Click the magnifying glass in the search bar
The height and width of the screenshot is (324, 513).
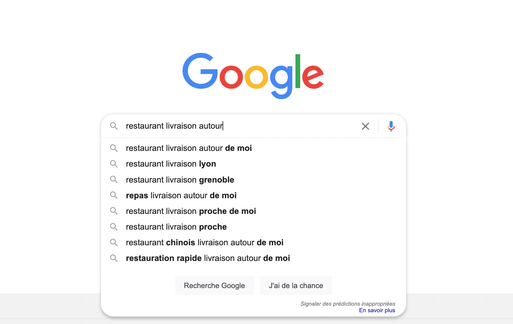[114, 126]
